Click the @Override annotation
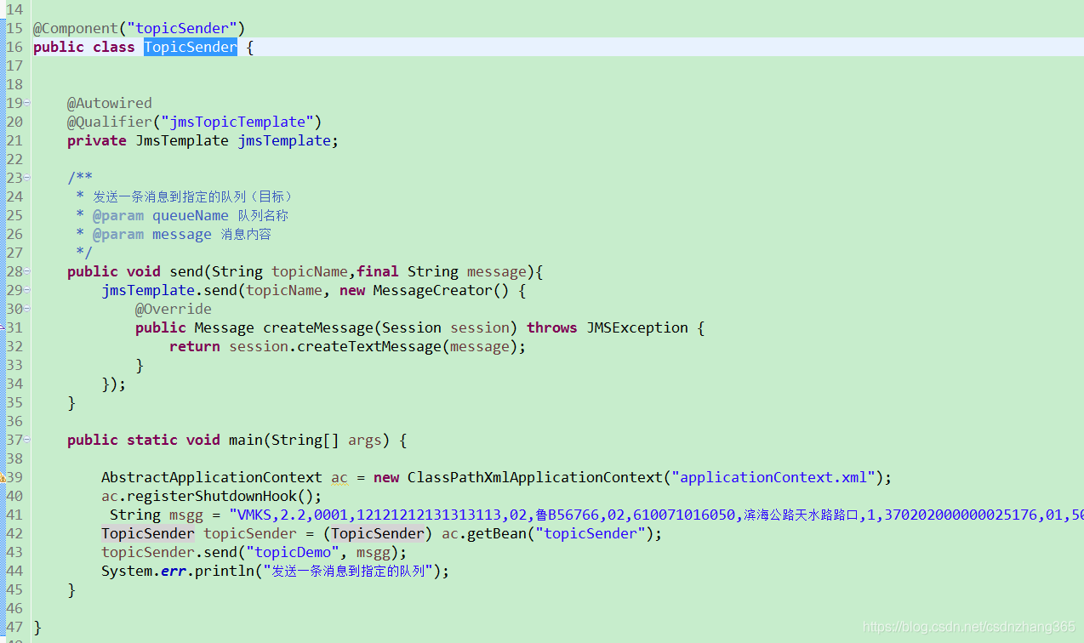 point(174,309)
